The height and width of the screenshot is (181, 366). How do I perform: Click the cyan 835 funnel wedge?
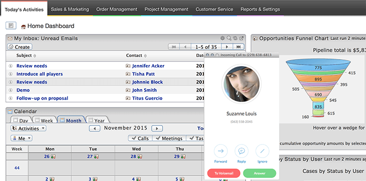(x=318, y=106)
